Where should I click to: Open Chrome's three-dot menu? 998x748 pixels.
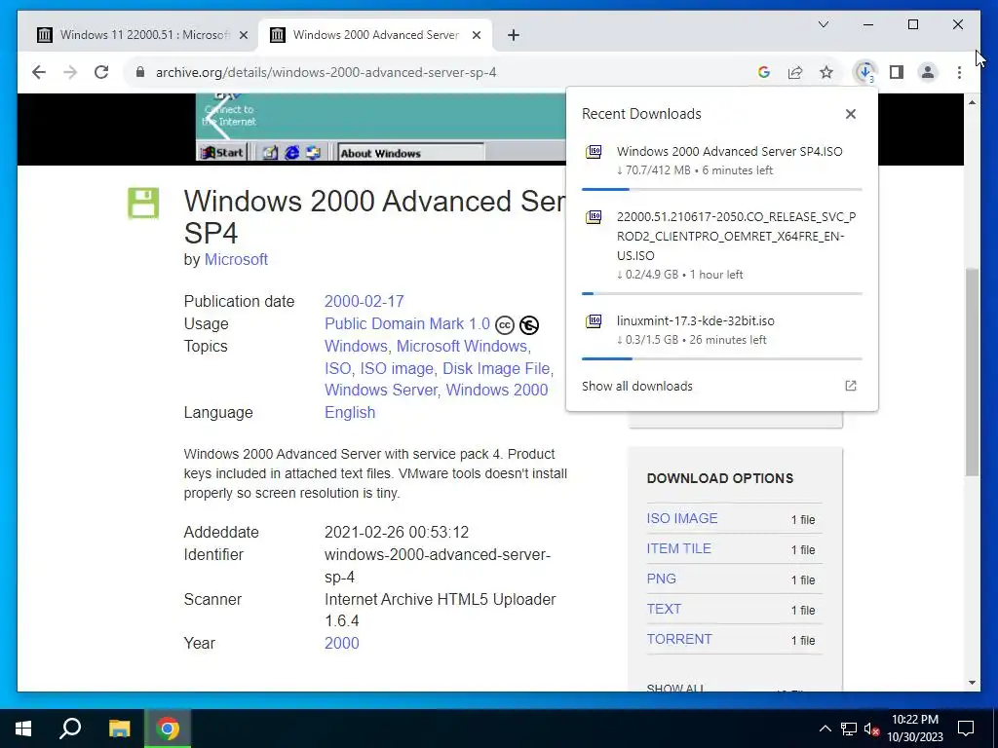pyautogui.click(x=959, y=72)
